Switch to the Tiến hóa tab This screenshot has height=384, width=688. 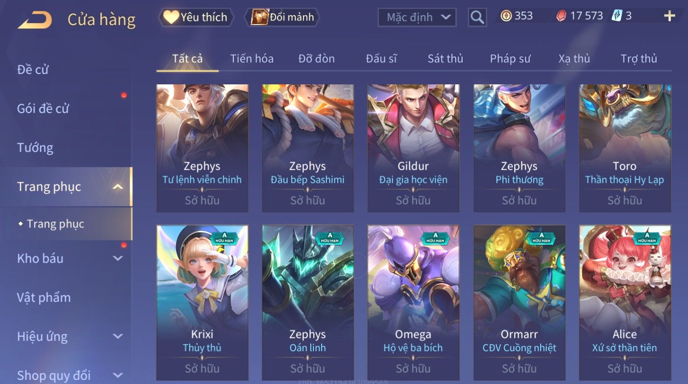[x=252, y=58]
